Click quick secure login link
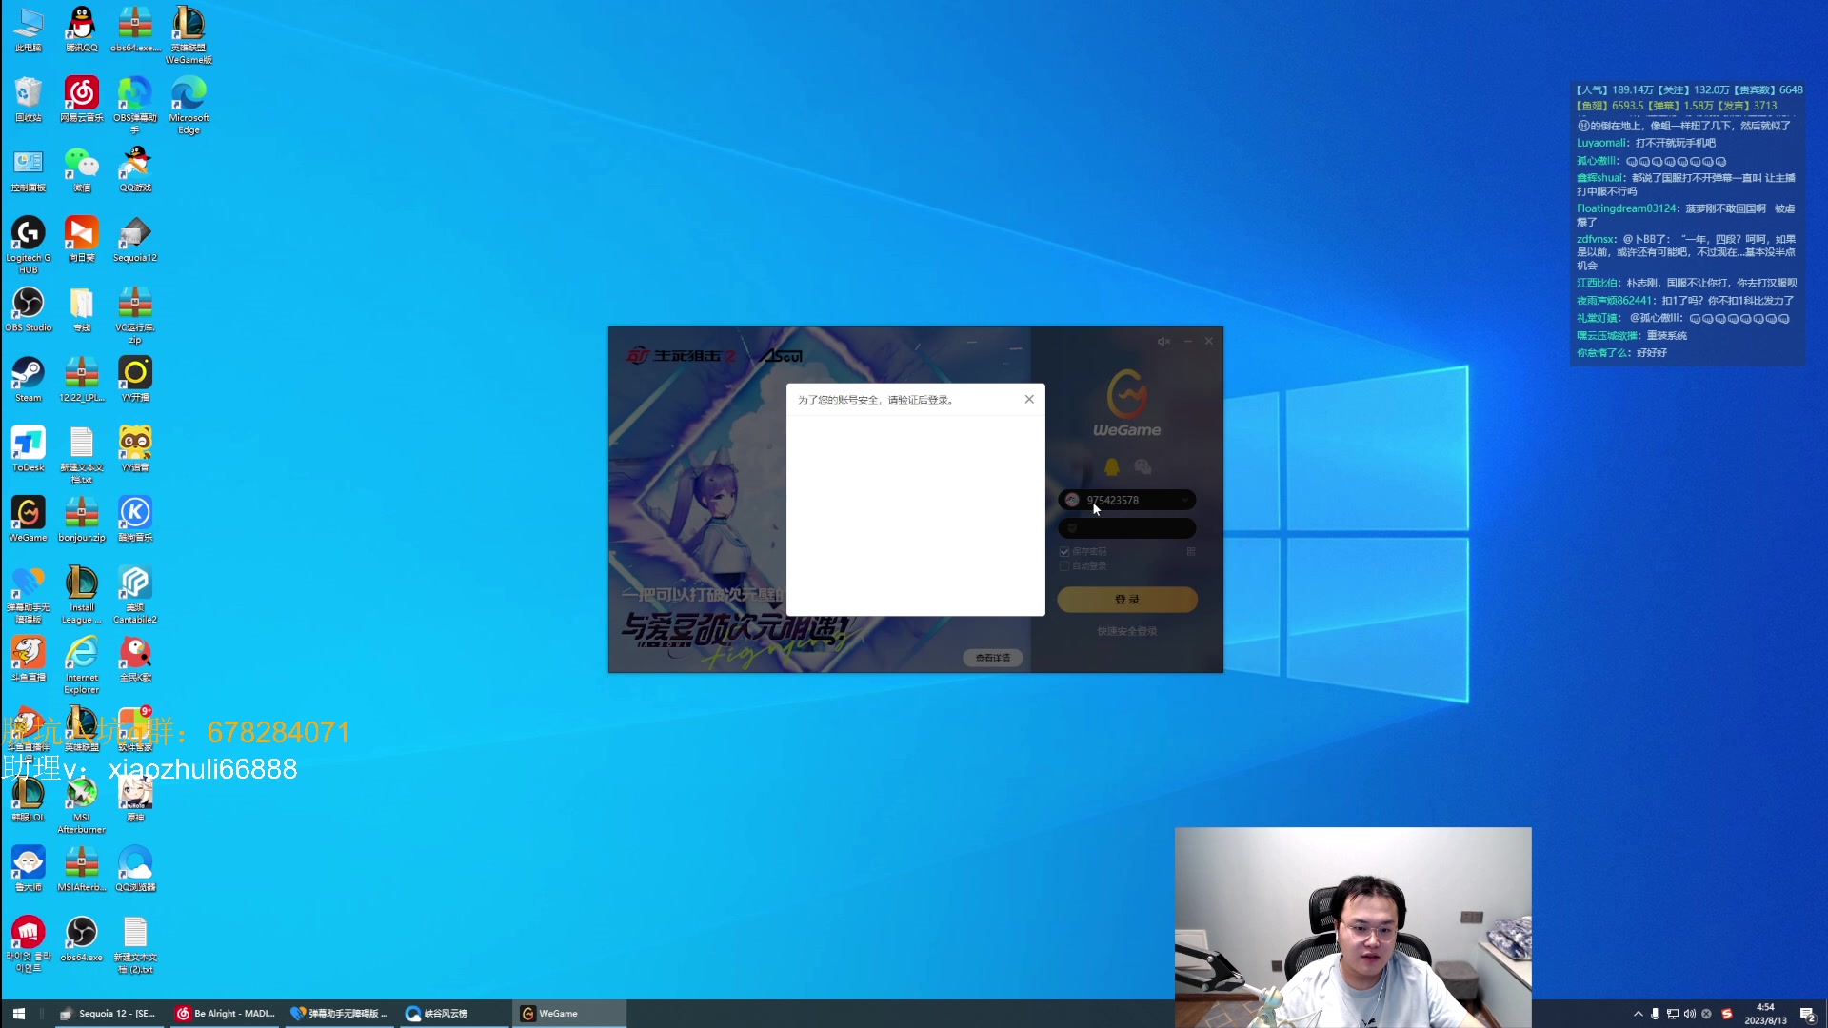The width and height of the screenshot is (1828, 1028). click(1126, 631)
